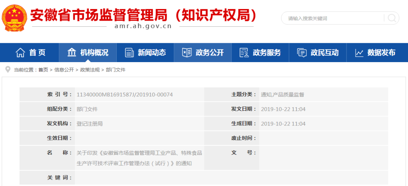Click the national emblem logo
The image size is (408, 186).
pyautogui.click(x=15, y=18)
